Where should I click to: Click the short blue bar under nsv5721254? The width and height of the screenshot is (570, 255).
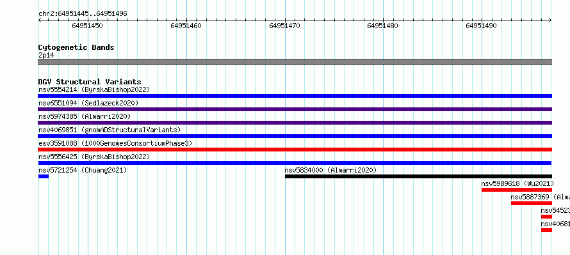pos(44,176)
